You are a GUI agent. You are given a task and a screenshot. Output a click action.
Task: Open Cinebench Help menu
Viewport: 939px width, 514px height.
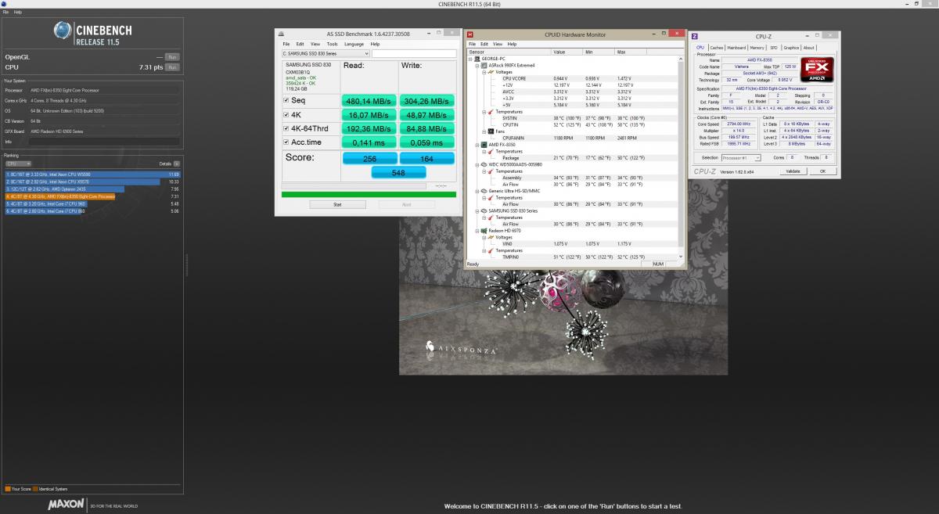click(x=18, y=13)
